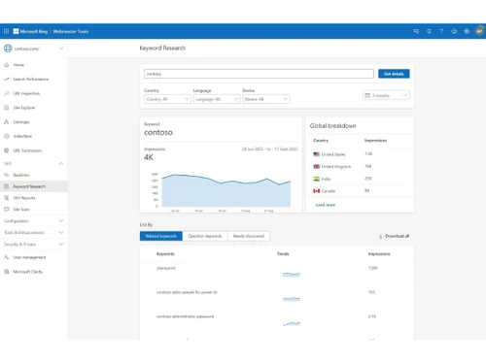Viewport: 486px width, 364px height.
Task: Click the calendar icon in date range
Action: pyautogui.click(x=367, y=95)
